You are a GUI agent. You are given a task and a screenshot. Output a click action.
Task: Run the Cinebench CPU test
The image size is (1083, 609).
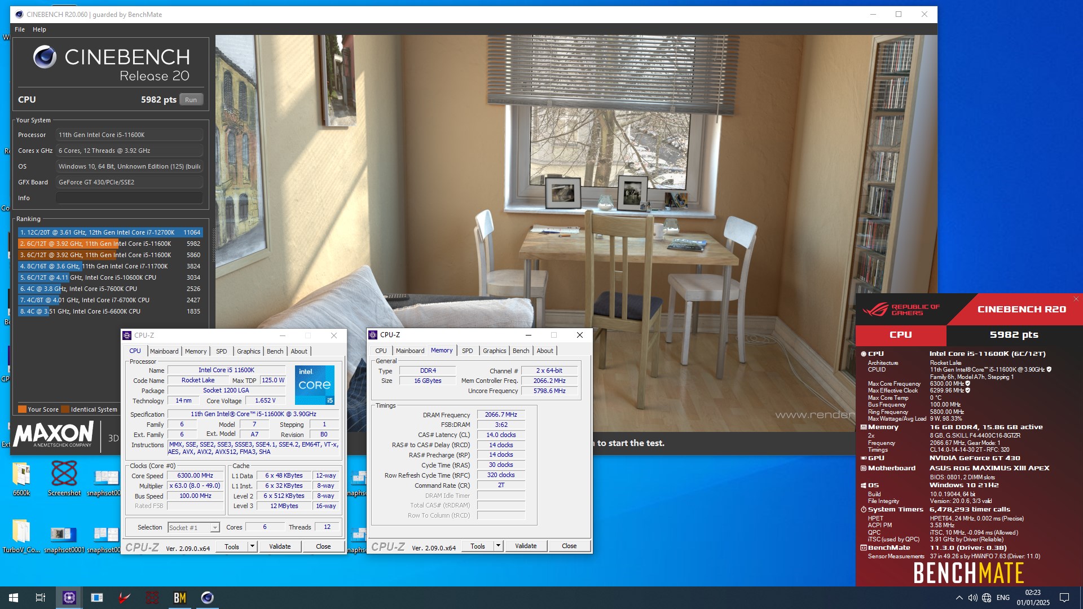(x=191, y=100)
